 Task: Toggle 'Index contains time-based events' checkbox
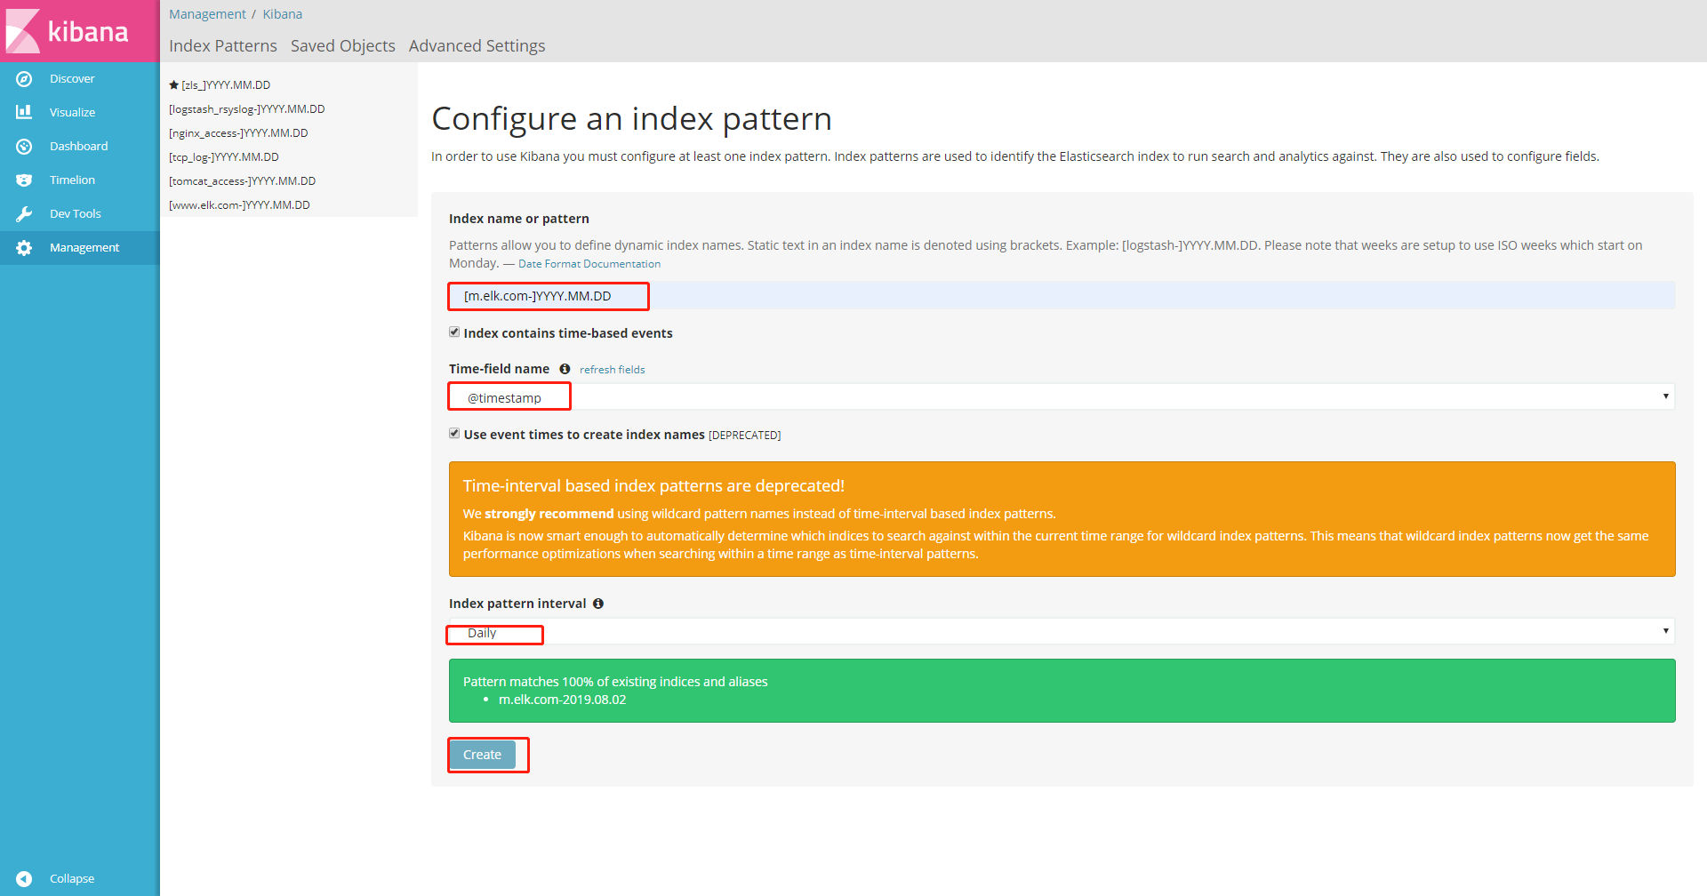pyautogui.click(x=454, y=332)
